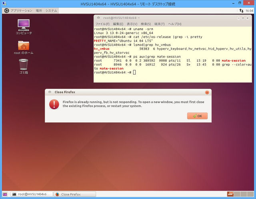256x199 pixels.
Task: Maximize the terminal window
Action: [243, 18]
